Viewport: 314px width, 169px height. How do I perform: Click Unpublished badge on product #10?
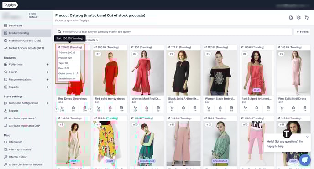pos(147,161)
